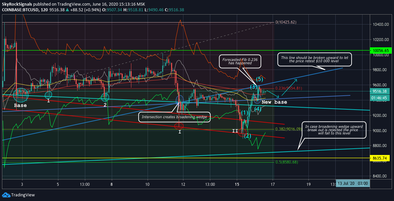The width and height of the screenshot is (394, 201).
Task: Select the 'New base' text label
Action: (274, 102)
